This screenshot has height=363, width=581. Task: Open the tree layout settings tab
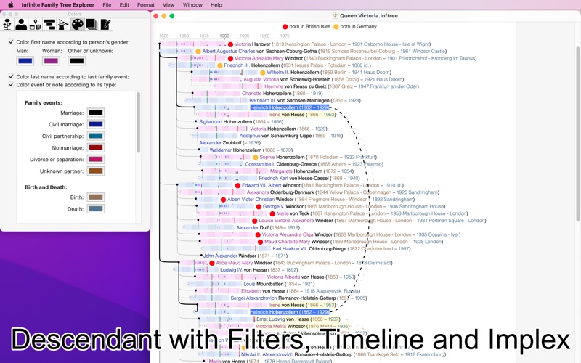(7, 25)
